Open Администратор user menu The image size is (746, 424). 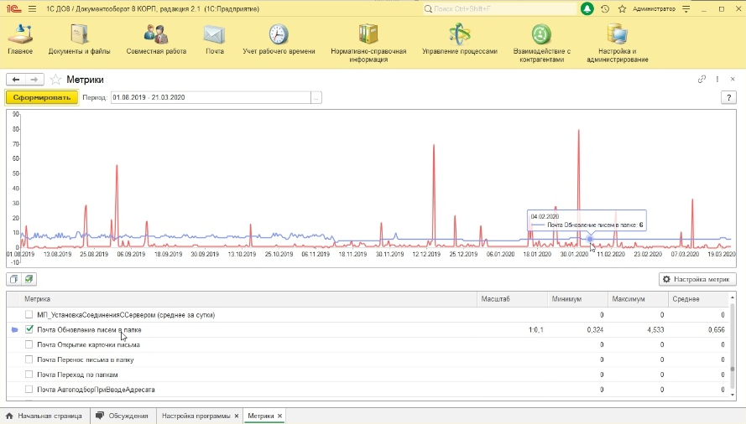(x=654, y=8)
